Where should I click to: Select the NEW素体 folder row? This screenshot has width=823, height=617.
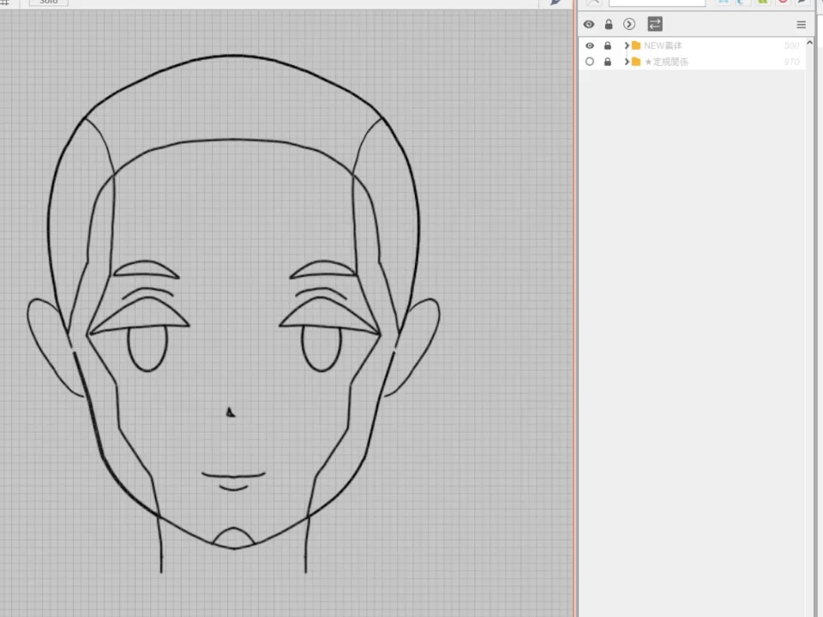pos(692,45)
